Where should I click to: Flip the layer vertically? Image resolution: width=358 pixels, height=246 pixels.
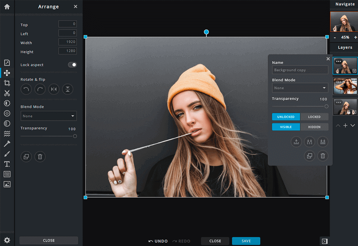67,89
